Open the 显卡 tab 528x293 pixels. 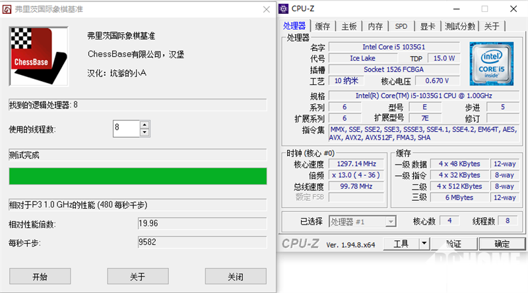tap(428, 26)
